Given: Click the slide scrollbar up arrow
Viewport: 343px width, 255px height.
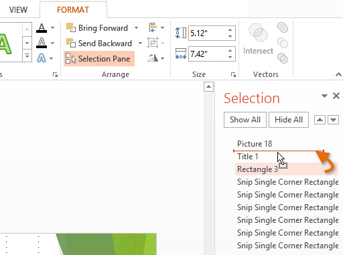Looking at the screenshot, I should (208, 87).
